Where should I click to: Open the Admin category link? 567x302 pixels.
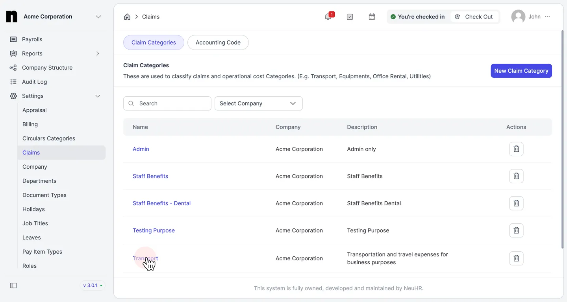coord(141,149)
